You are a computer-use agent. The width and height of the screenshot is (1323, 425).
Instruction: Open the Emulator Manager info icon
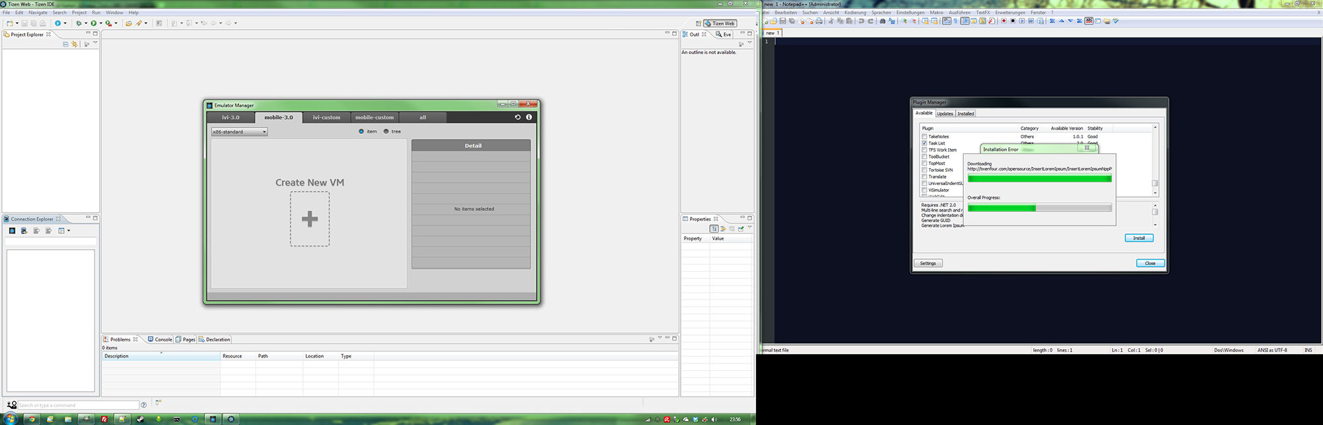pyautogui.click(x=529, y=117)
